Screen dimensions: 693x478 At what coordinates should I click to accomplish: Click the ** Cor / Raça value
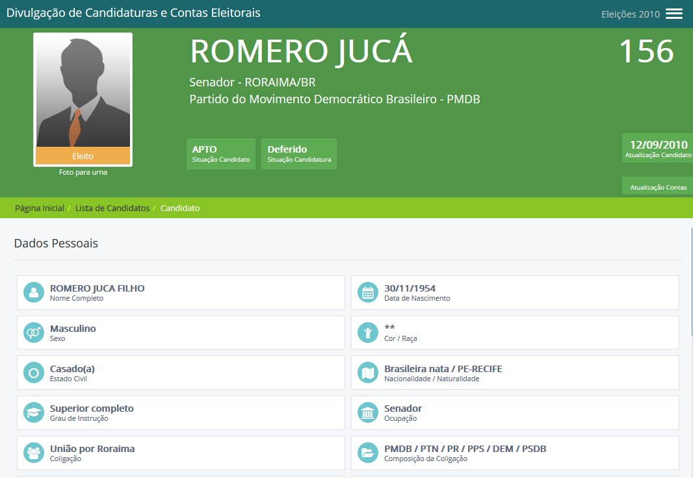pos(389,327)
